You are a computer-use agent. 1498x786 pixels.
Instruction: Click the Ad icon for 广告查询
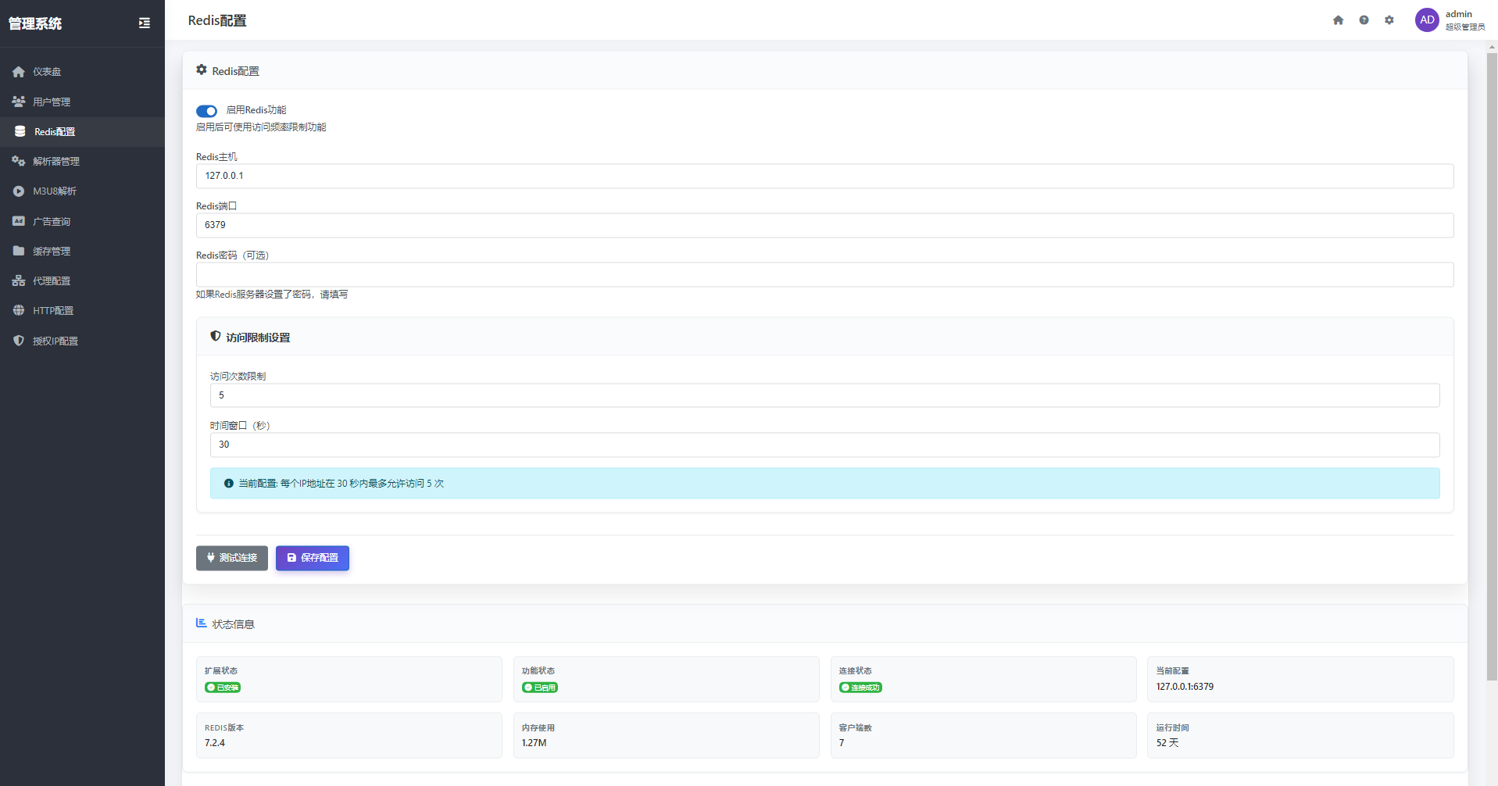click(x=19, y=221)
